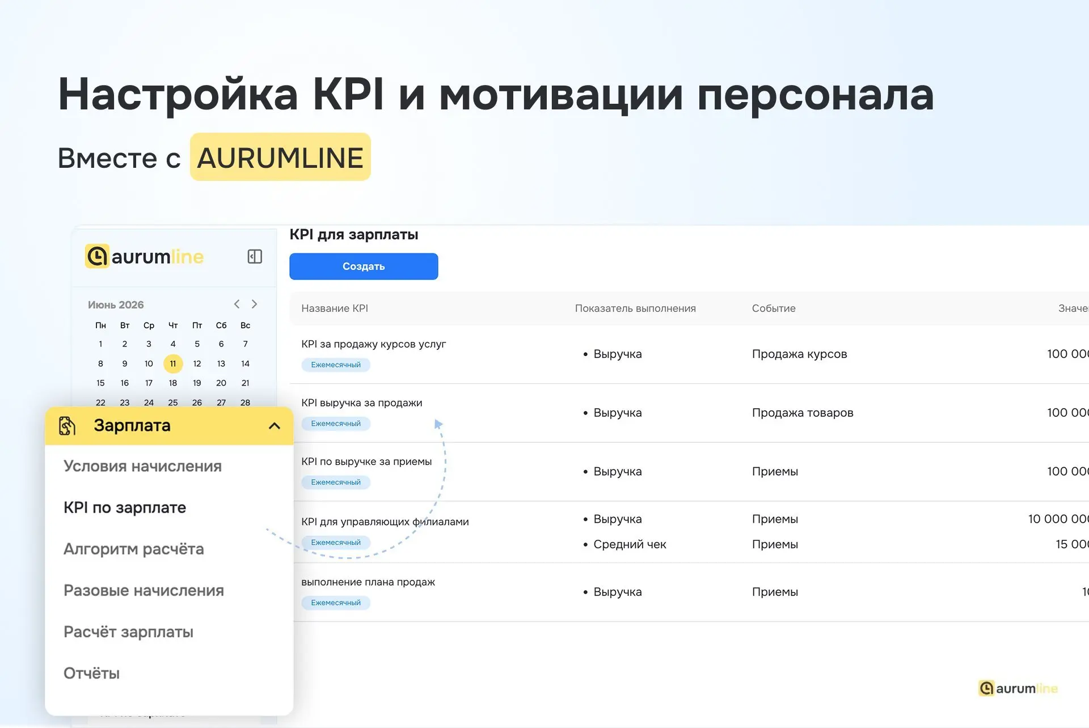Screen dimensions: 1089x728
Task: Open KPI по зарплате menu item
Action: click(125, 507)
